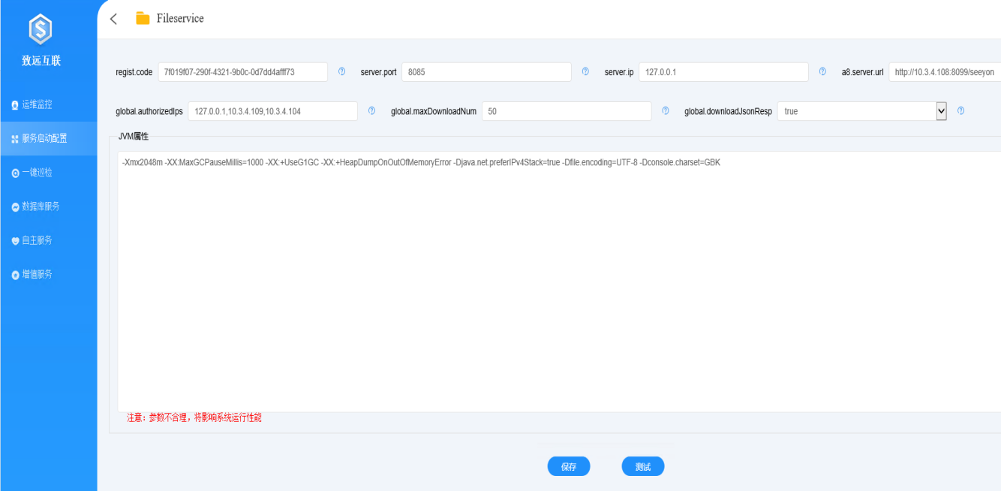Click the red 注意 warning text
1001x491 pixels.
(194, 417)
